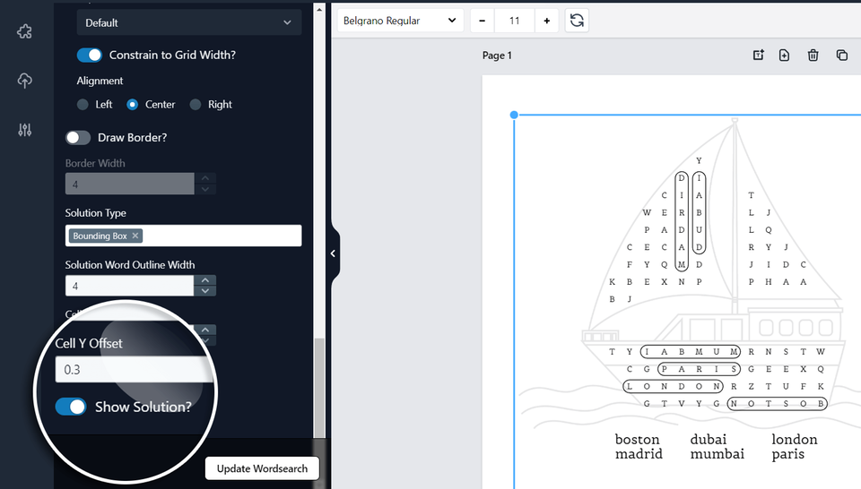
Task: Click the font size value 11
Action: pos(514,21)
